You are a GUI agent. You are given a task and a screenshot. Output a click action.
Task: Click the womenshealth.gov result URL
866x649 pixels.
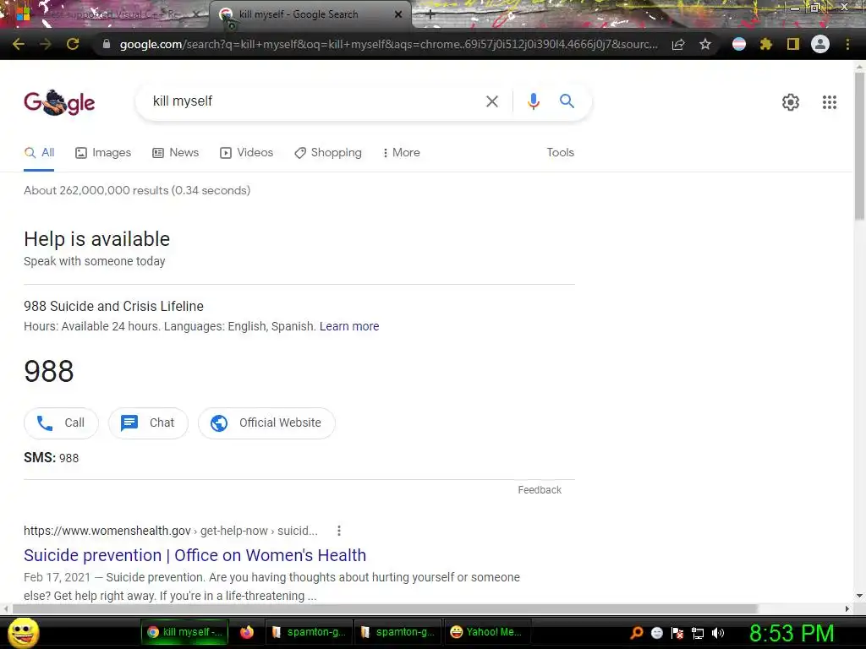point(171,531)
